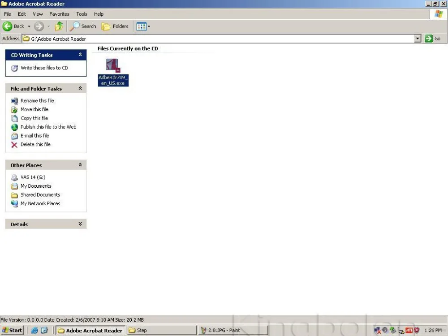The height and width of the screenshot is (336, 448).
Task: Click the system clock 1:26 PM
Action: point(433,331)
